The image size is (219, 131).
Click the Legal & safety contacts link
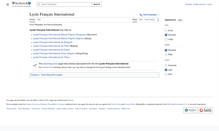click(x=65, y=108)
